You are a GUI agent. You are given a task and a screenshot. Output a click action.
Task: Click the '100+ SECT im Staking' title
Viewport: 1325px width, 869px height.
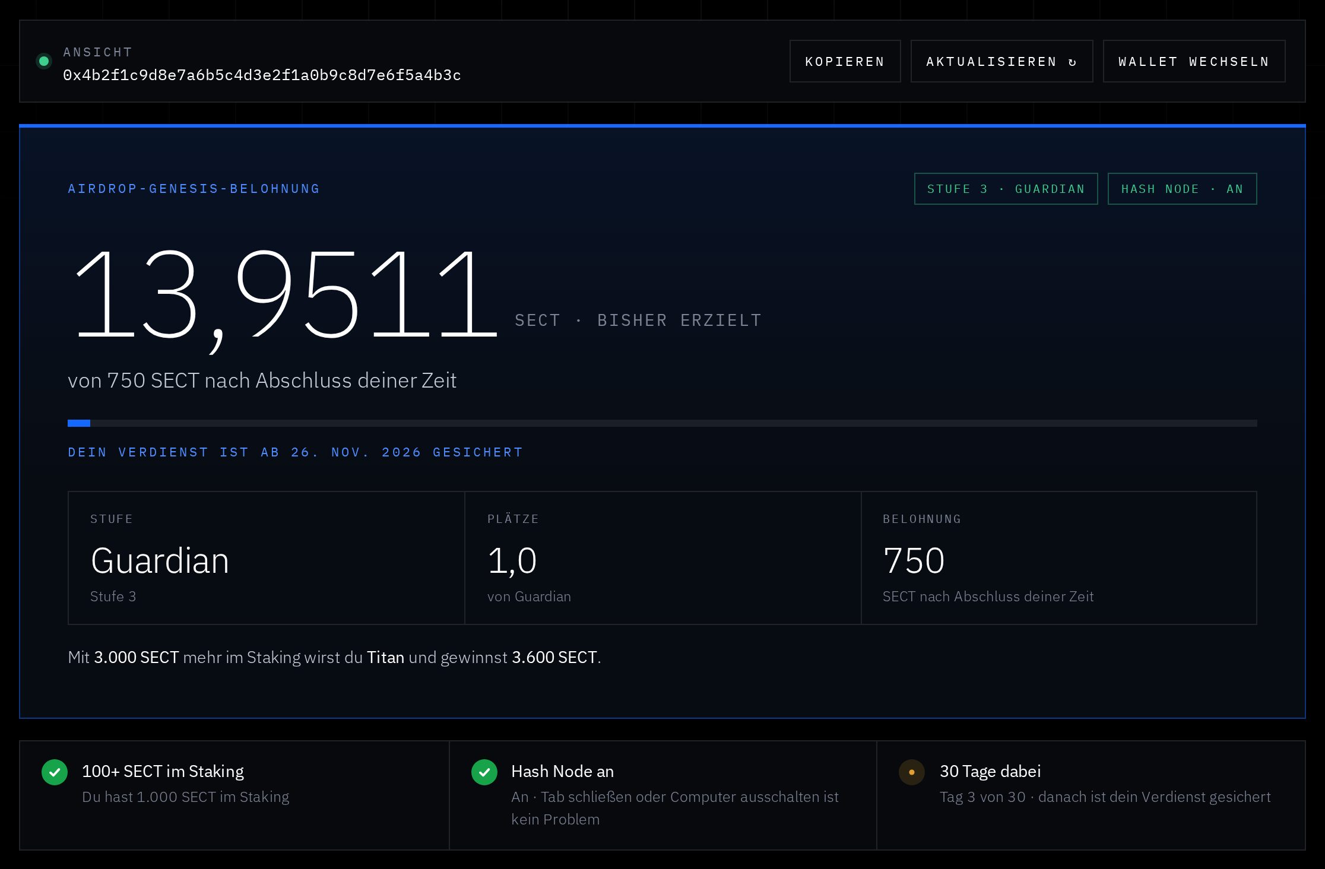coord(163,771)
